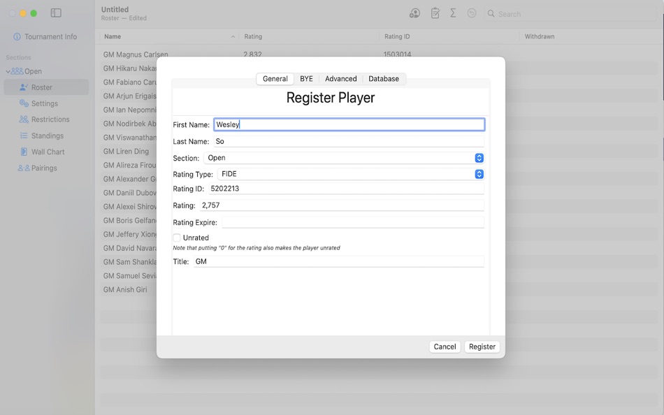The width and height of the screenshot is (664, 415).
Task: Click the Cancel button
Action: 445,347
